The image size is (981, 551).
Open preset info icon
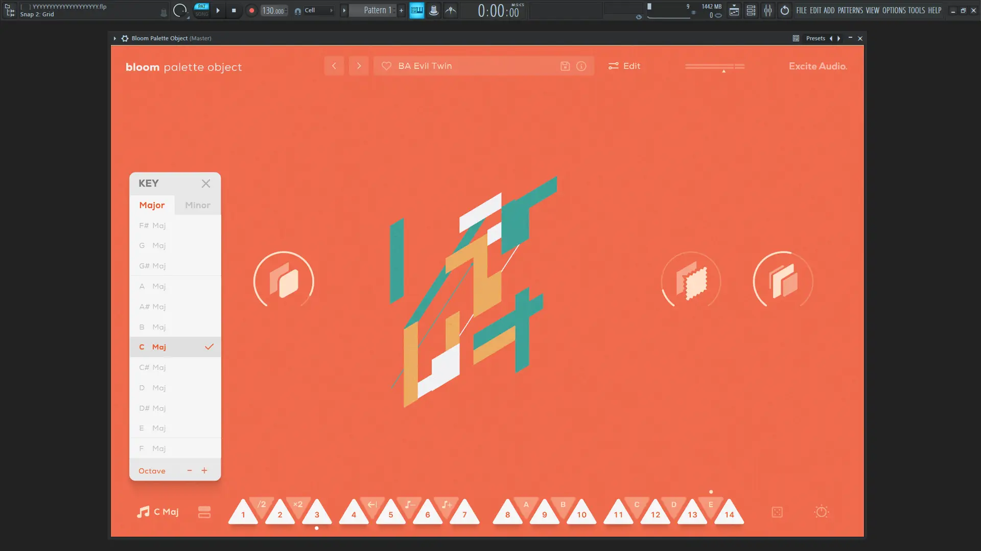[581, 66]
